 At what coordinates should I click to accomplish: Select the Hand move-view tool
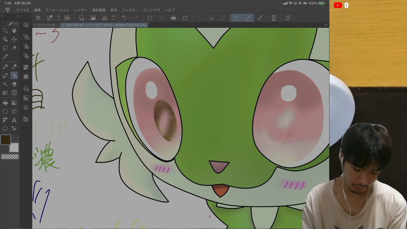[x=14, y=31]
